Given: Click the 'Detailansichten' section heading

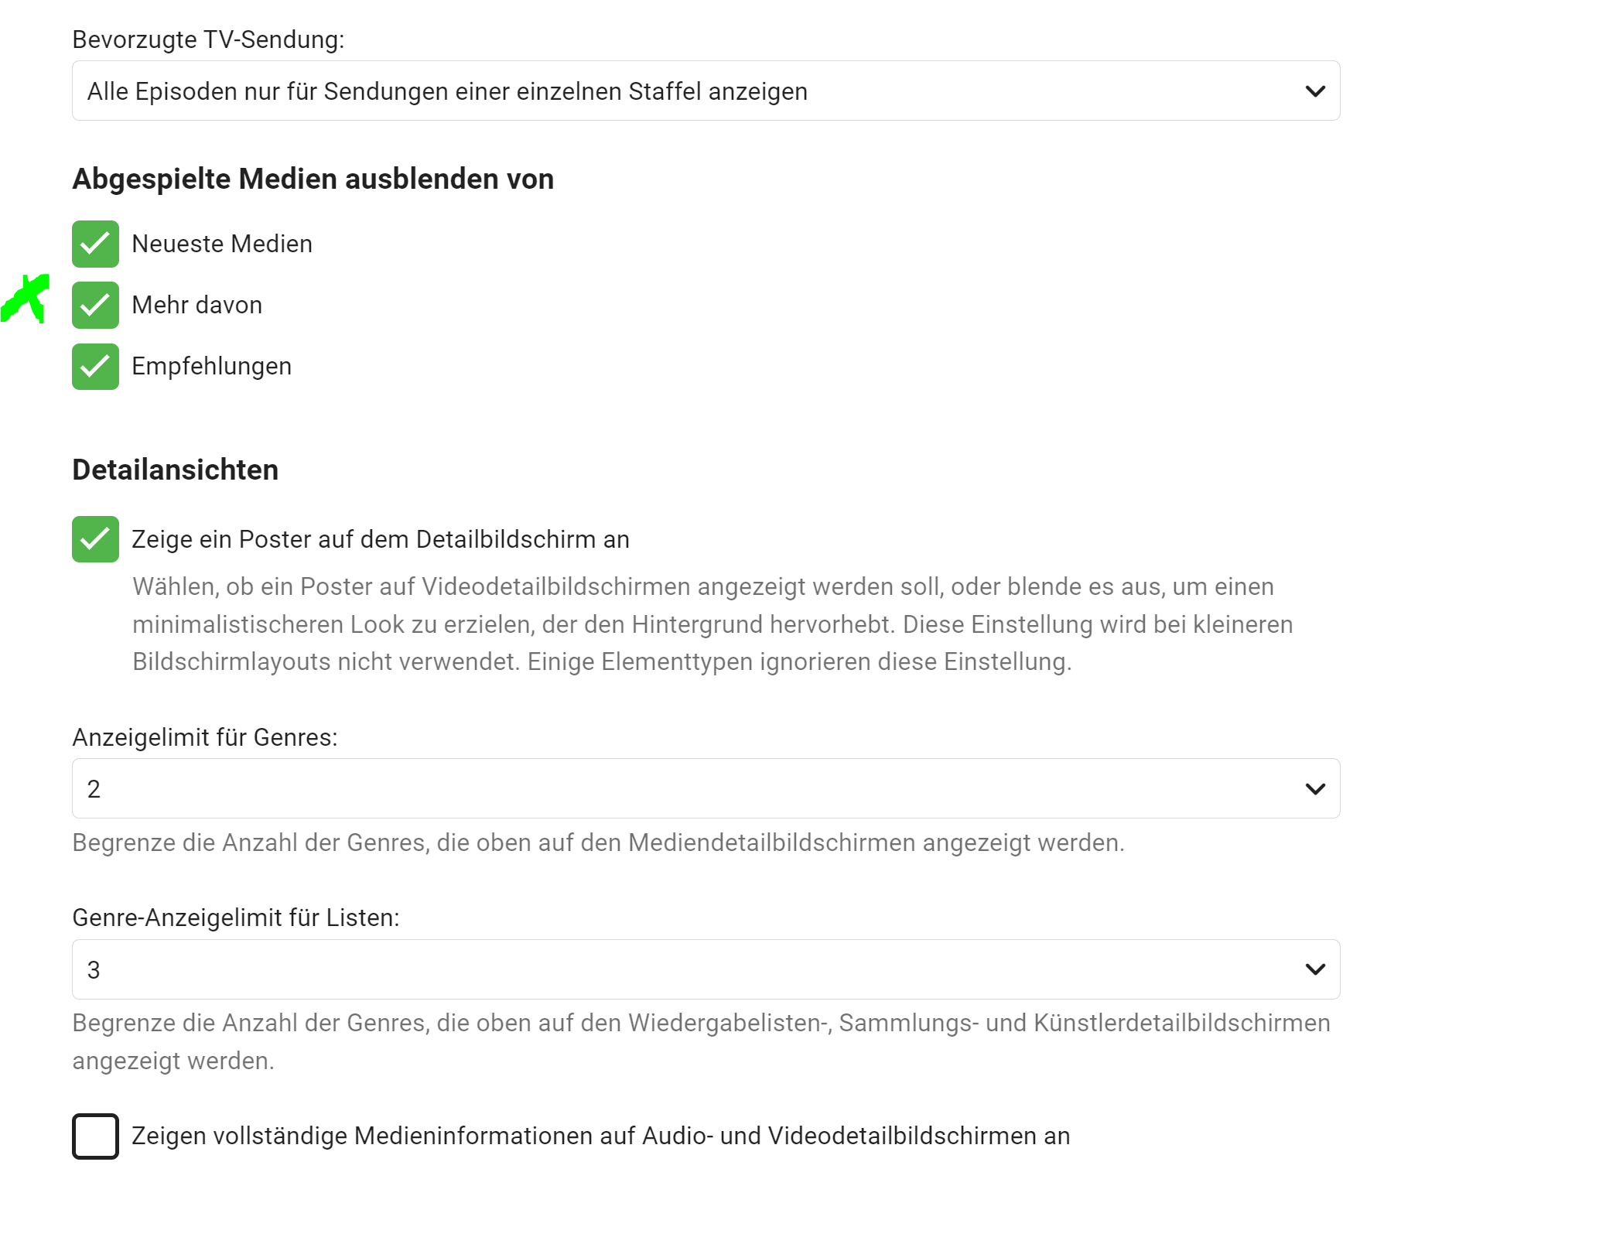Looking at the screenshot, I should (175, 470).
